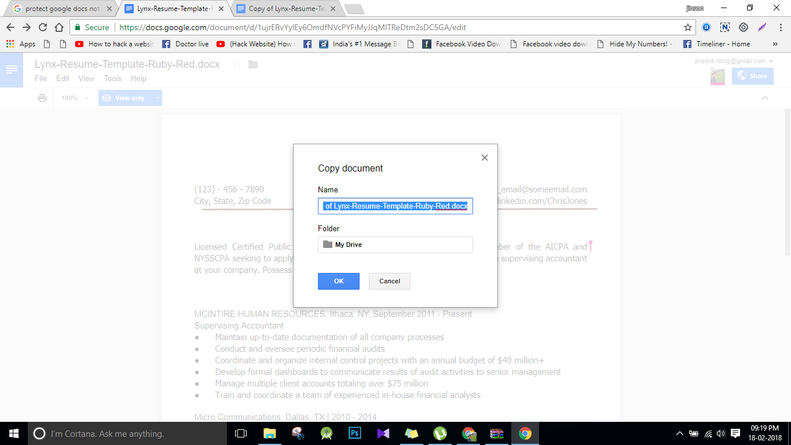Click the Cortana search box

coord(127,433)
